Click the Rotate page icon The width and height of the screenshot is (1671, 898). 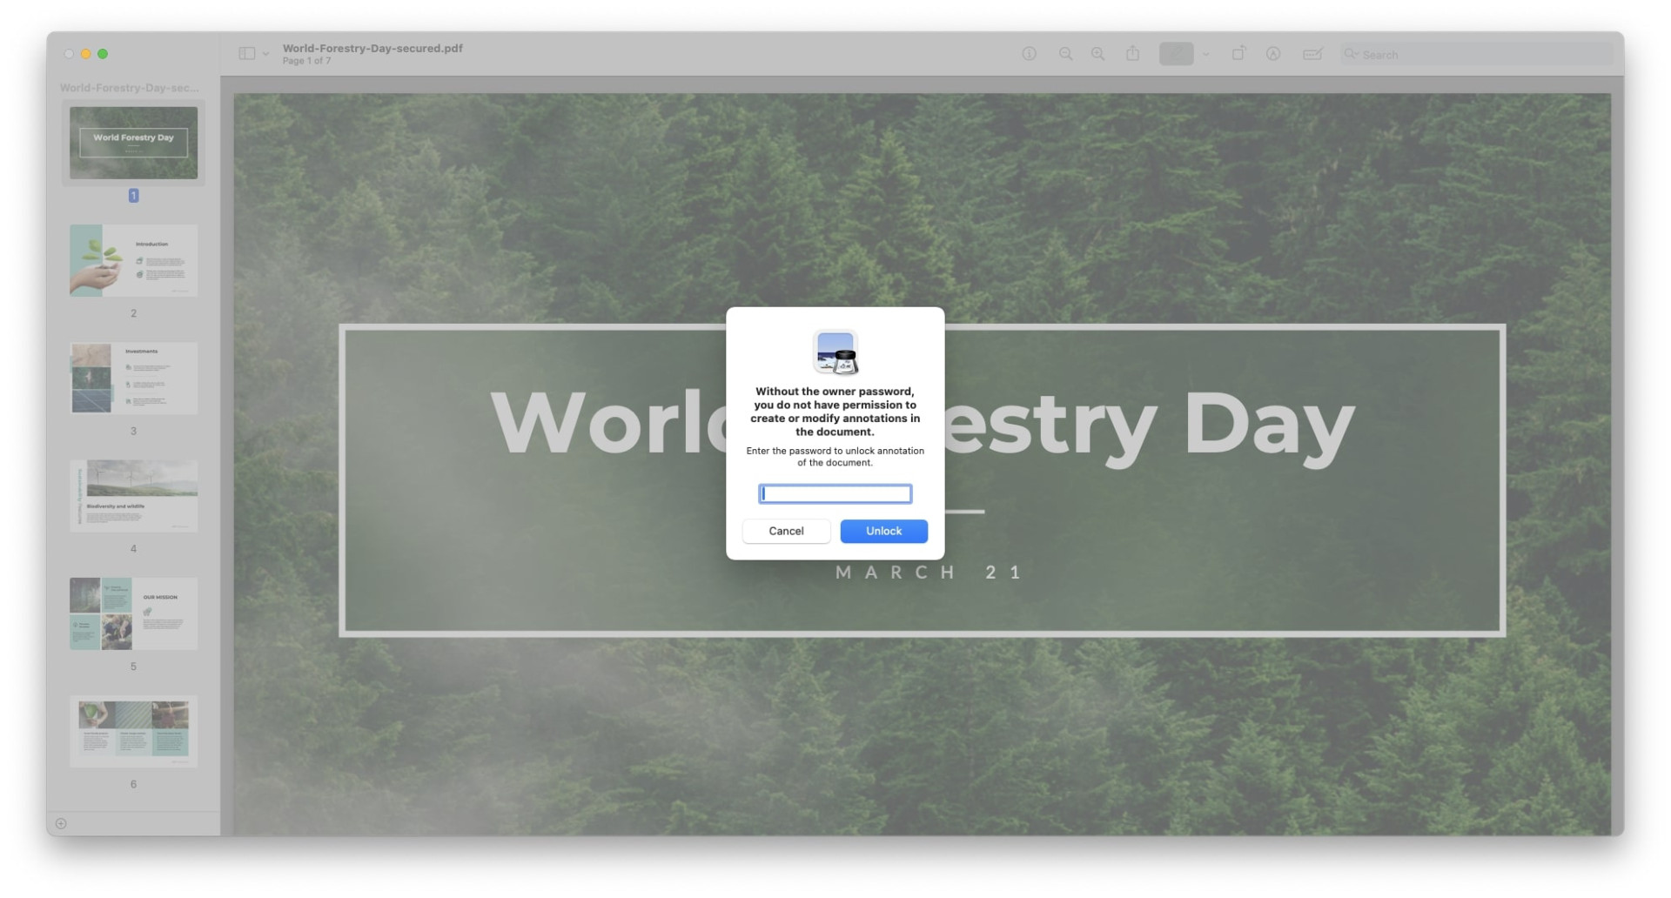pyautogui.click(x=1238, y=54)
